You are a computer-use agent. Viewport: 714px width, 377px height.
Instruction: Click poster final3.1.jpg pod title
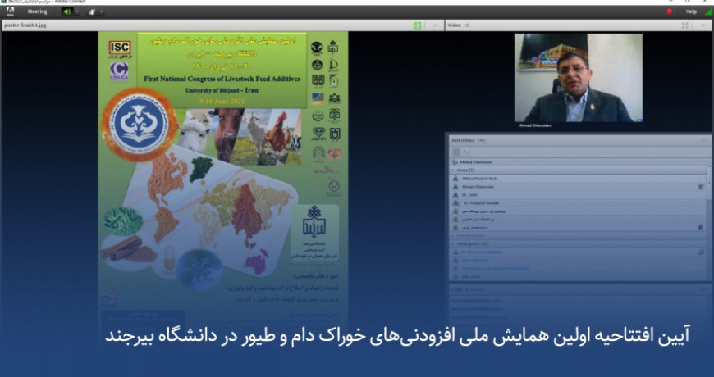(25, 25)
